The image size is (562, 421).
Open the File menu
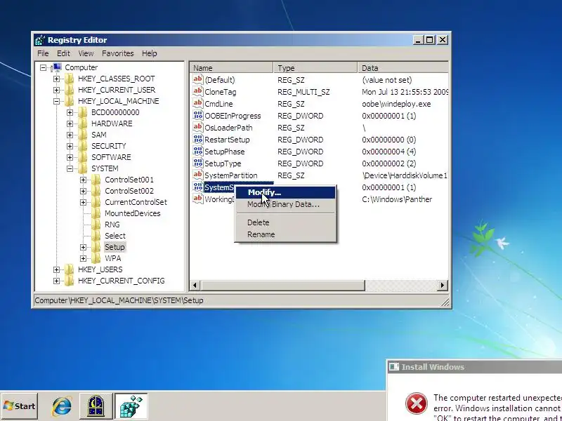[43, 53]
